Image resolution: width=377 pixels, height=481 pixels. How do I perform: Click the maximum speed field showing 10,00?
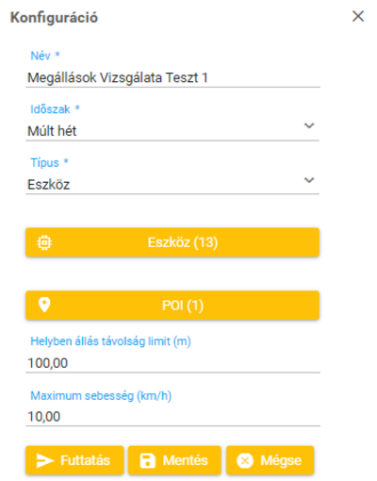(x=172, y=417)
